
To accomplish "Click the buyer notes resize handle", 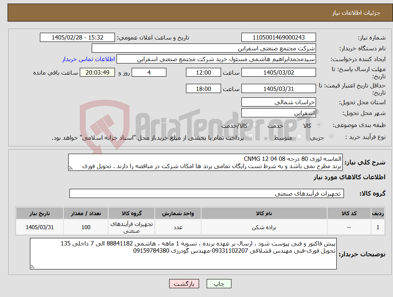I will click(32, 267).
